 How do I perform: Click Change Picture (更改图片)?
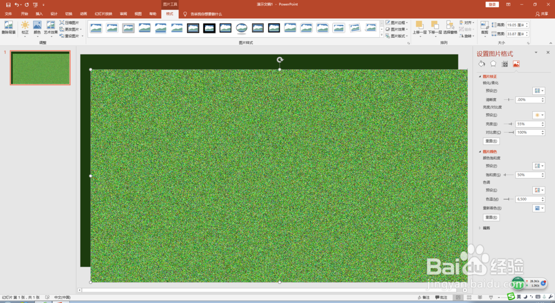click(x=70, y=29)
